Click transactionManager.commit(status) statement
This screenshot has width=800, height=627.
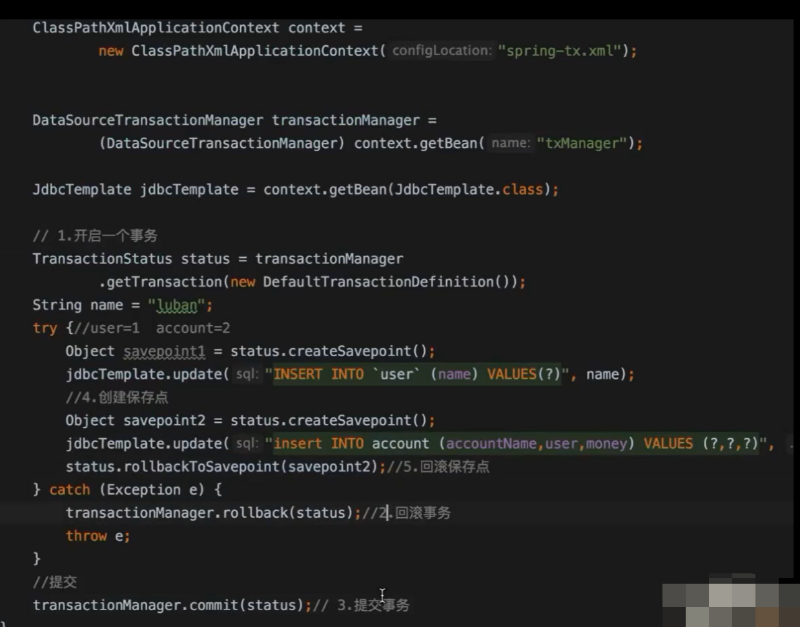click(x=168, y=605)
